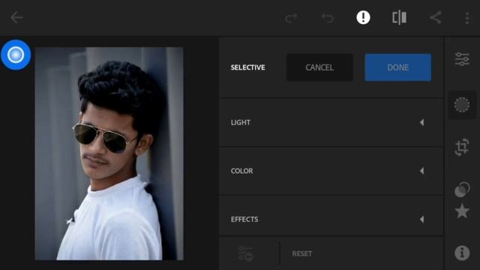
Task: Show photo info with the i icon
Action: coord(462,253)
